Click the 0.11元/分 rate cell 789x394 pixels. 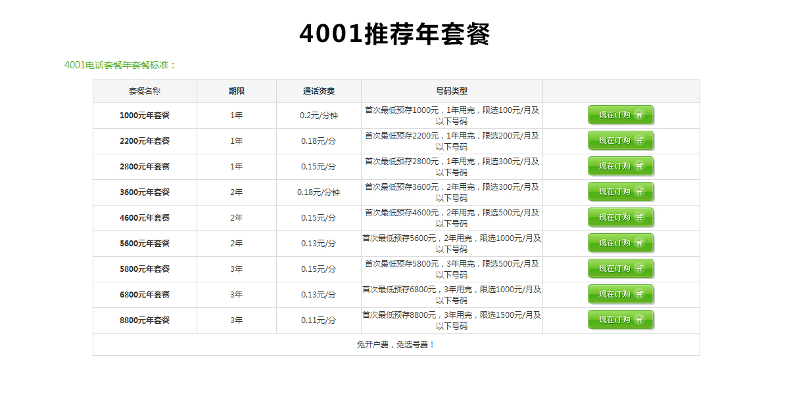click(x=319, y=320)
